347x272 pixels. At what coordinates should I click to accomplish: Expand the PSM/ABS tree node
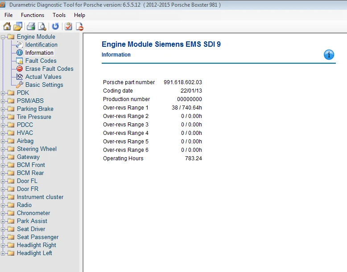pos(3,101)
